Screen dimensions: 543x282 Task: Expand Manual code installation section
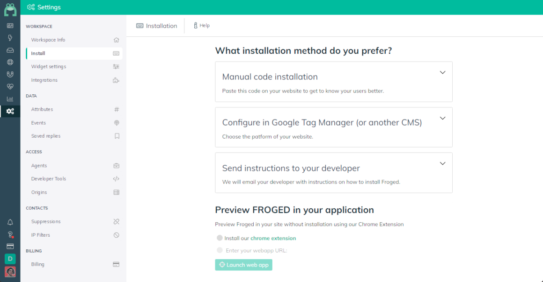(442, 72)
